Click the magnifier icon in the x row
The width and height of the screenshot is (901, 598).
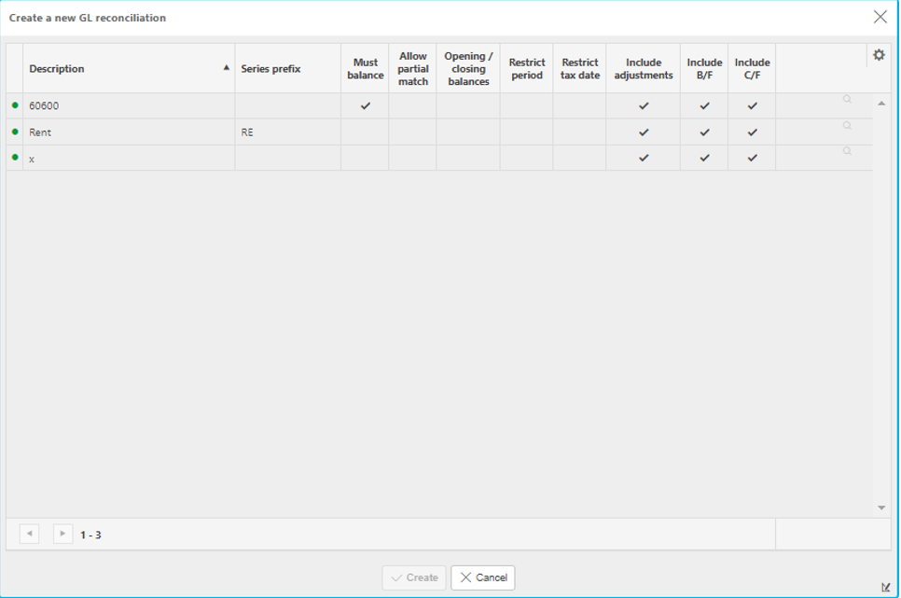tap(847, 151)
